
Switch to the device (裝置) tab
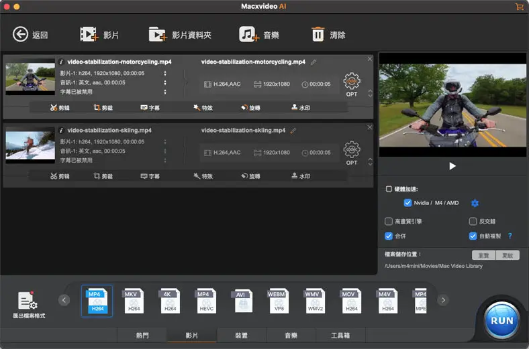coord(241,336)
